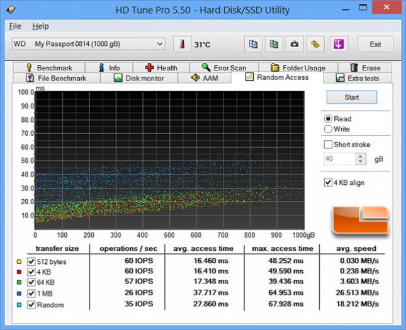Click the 16.460 ms avg access time value
This screenshot has width=406, height=330.
tap(211, 260)
